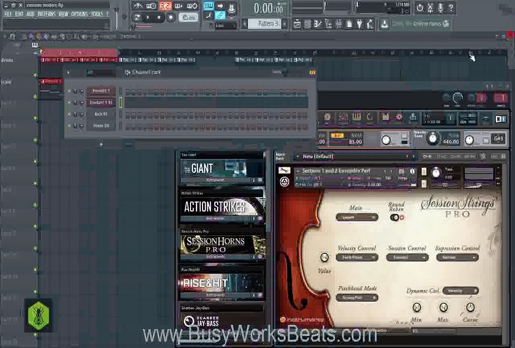
Task: Click the Kontakt options gear icon
Action: 399,117
